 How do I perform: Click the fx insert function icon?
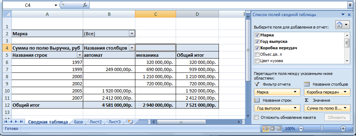click(85, 5)
